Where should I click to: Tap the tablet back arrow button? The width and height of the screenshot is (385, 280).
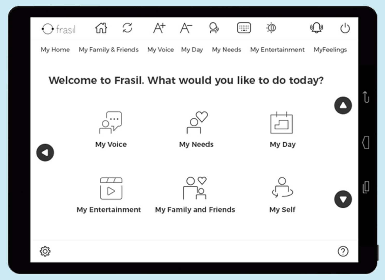[x=366, y=97]
